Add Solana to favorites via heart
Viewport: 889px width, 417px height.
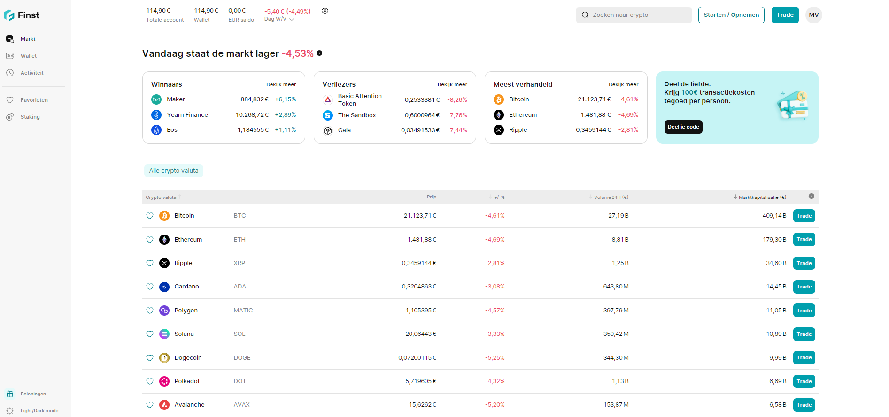[150, 334]
